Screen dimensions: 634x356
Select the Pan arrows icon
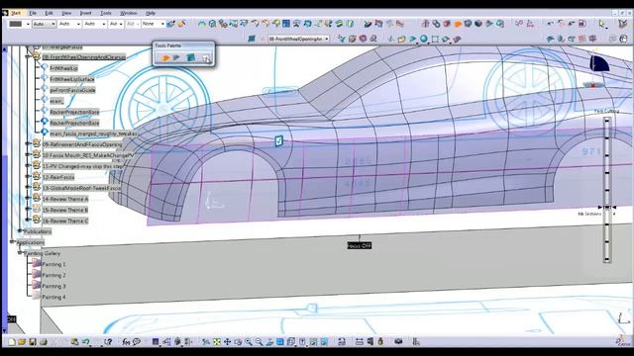coord(227,342)
